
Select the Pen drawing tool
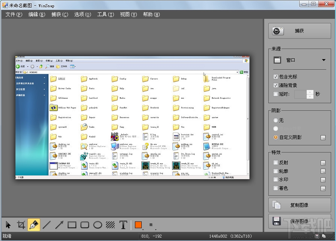tap(34, 225)
